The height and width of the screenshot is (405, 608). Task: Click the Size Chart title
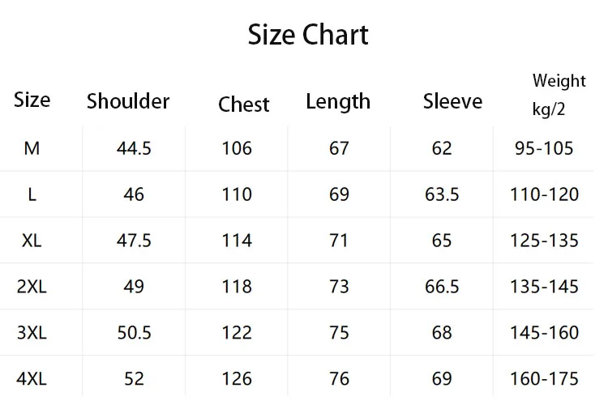tap(308, 35)
